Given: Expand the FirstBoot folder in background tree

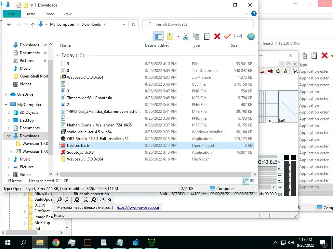Looking at the screenshot, I should [25, 211].
